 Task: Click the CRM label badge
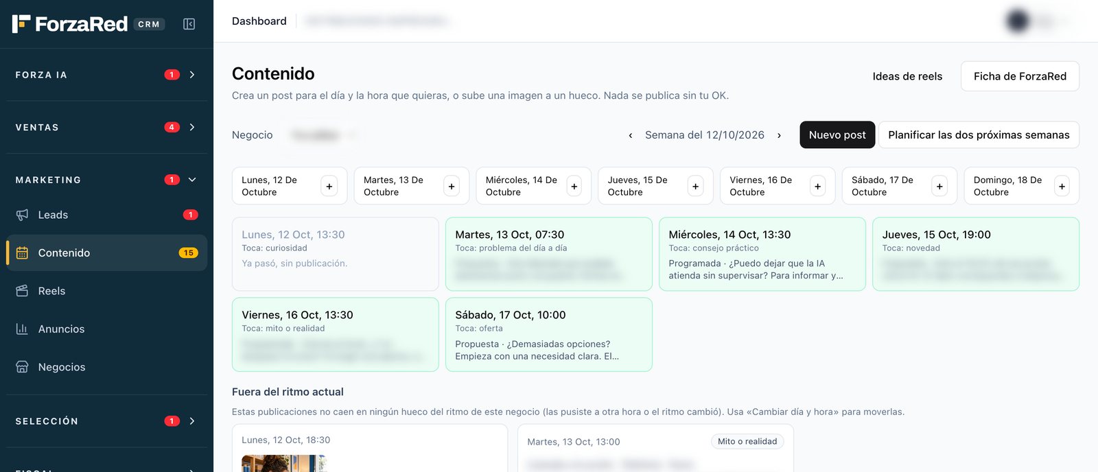tap(149, 24)
